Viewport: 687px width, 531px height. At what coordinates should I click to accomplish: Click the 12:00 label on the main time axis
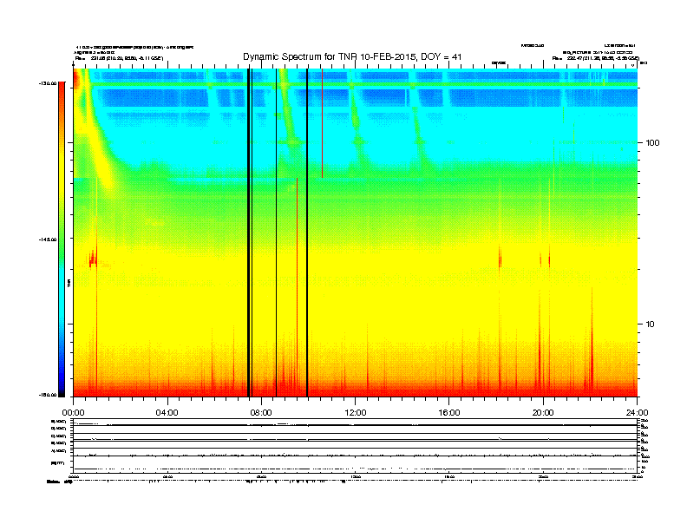click(356, 413)
